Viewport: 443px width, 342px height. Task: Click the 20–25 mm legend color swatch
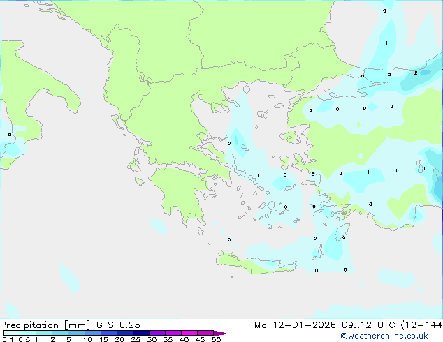(x=125, y=333)
